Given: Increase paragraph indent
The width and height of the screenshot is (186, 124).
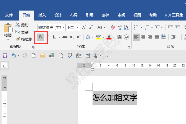Looking at the screenshot, I should click(177, 27).
